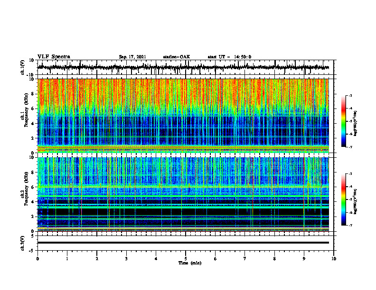
Task: Click the ch.2 spectrogram panel
Action: (x=183, y=194)
